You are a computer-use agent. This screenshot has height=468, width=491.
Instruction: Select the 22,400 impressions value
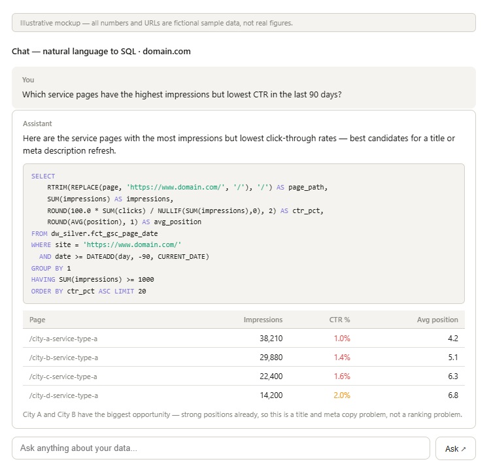(271, 376)
